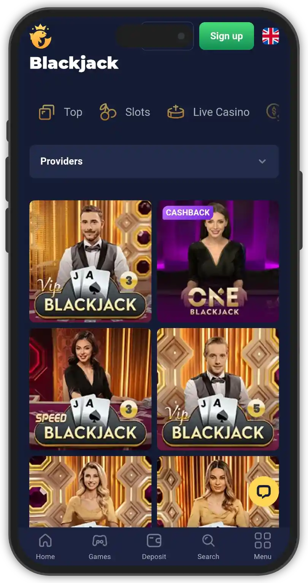The width and height of the screenshot is (308, 583).
Task: Open the Speed Blackjack 3 game
Action: [x=90, y=389]
